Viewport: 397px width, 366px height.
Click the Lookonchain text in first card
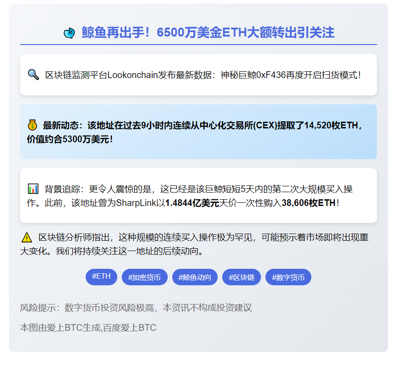pyautogui.click(x=132, y=75)
